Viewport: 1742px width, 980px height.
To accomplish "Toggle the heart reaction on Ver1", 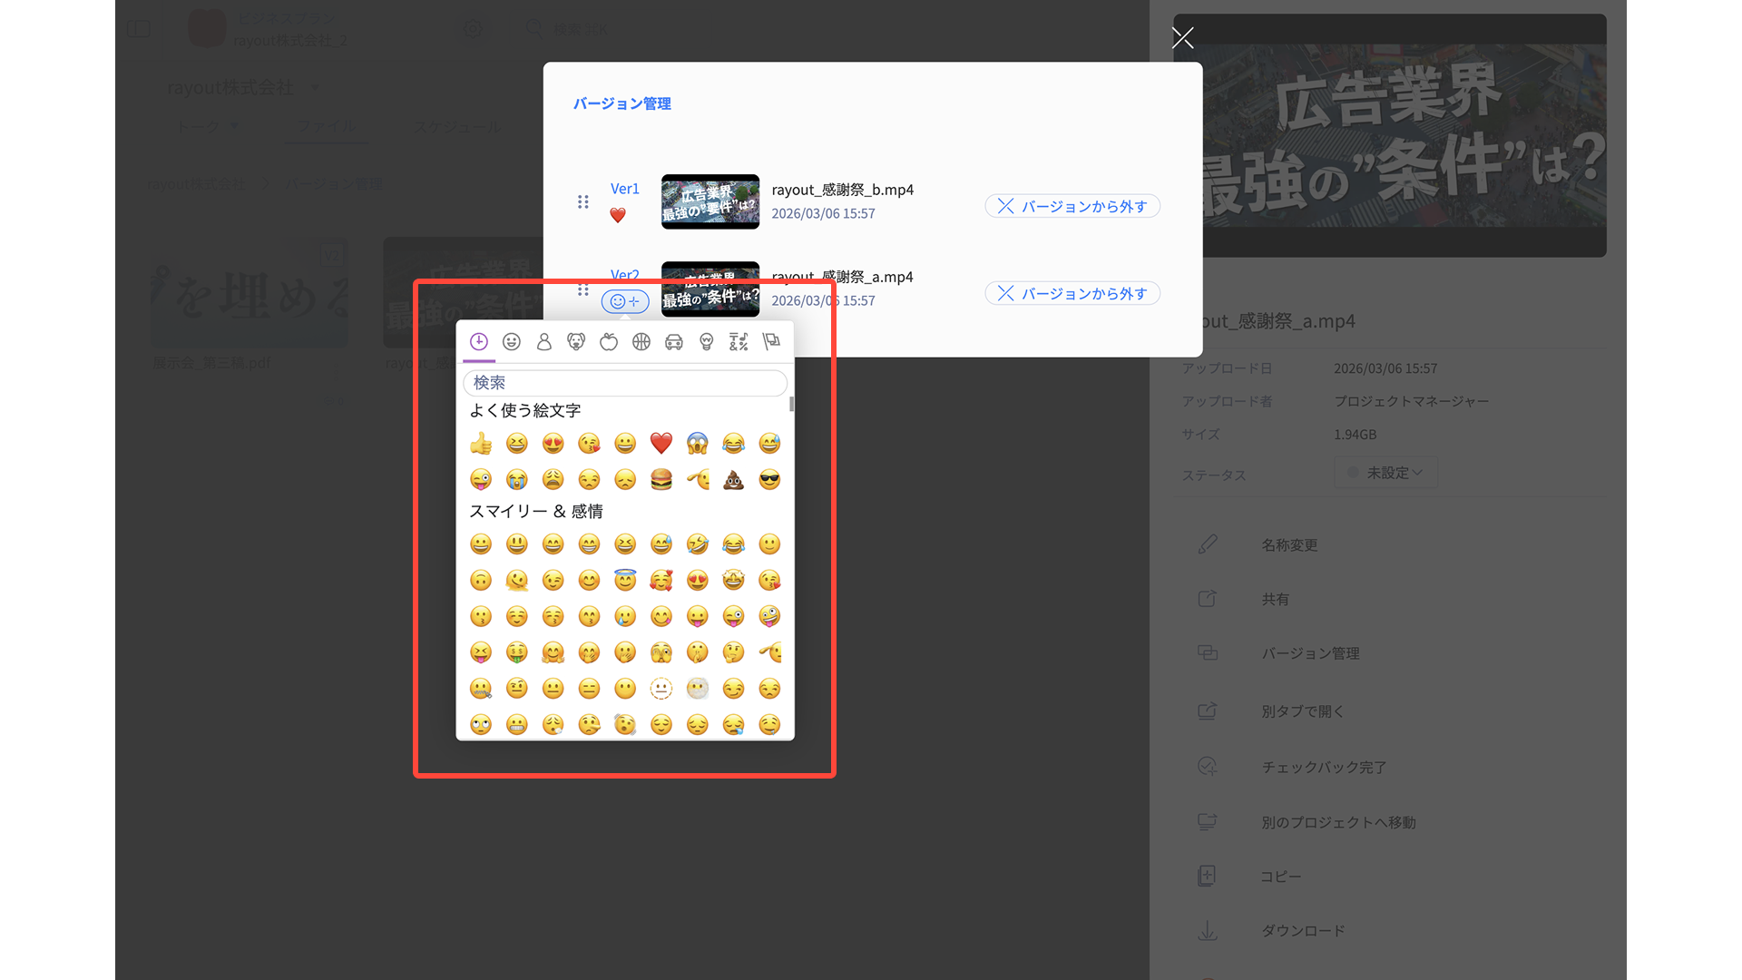I will [618, 215].
